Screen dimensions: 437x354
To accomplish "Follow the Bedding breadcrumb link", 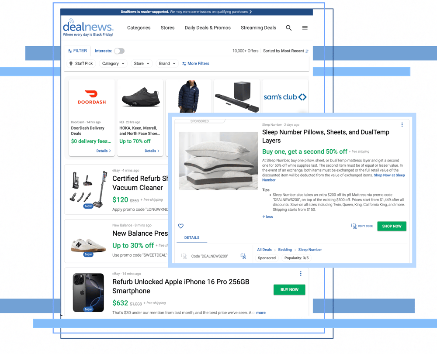I will click(285, 250).
